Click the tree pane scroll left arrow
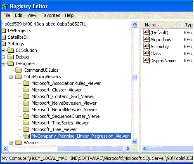 [5, 148]
